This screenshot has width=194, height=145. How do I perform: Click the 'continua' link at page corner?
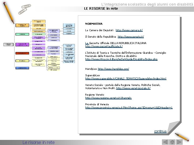pos(160,131)
